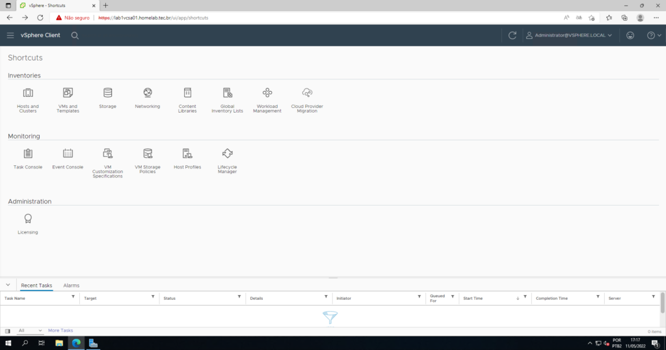
Task: Open the Licensing administration shortcut
Action: [27, 224]
